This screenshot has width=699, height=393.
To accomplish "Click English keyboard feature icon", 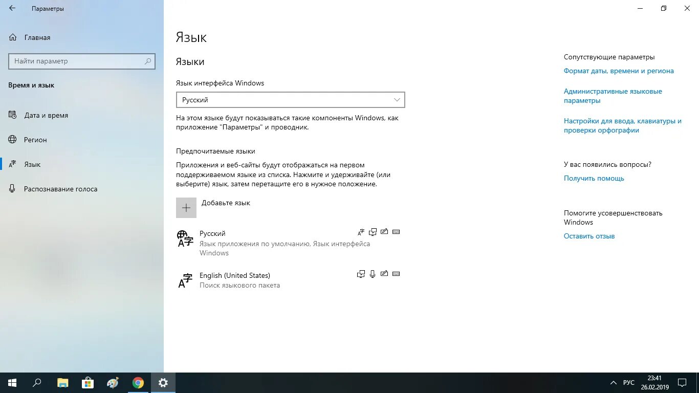I will pyautogui.click(x=396, y=274).
